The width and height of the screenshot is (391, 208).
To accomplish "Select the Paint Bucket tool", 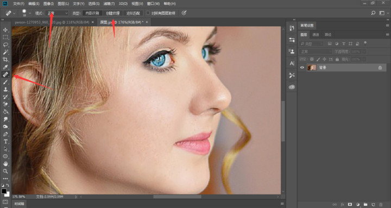I will pyautogui.click(x=5, y=112).
